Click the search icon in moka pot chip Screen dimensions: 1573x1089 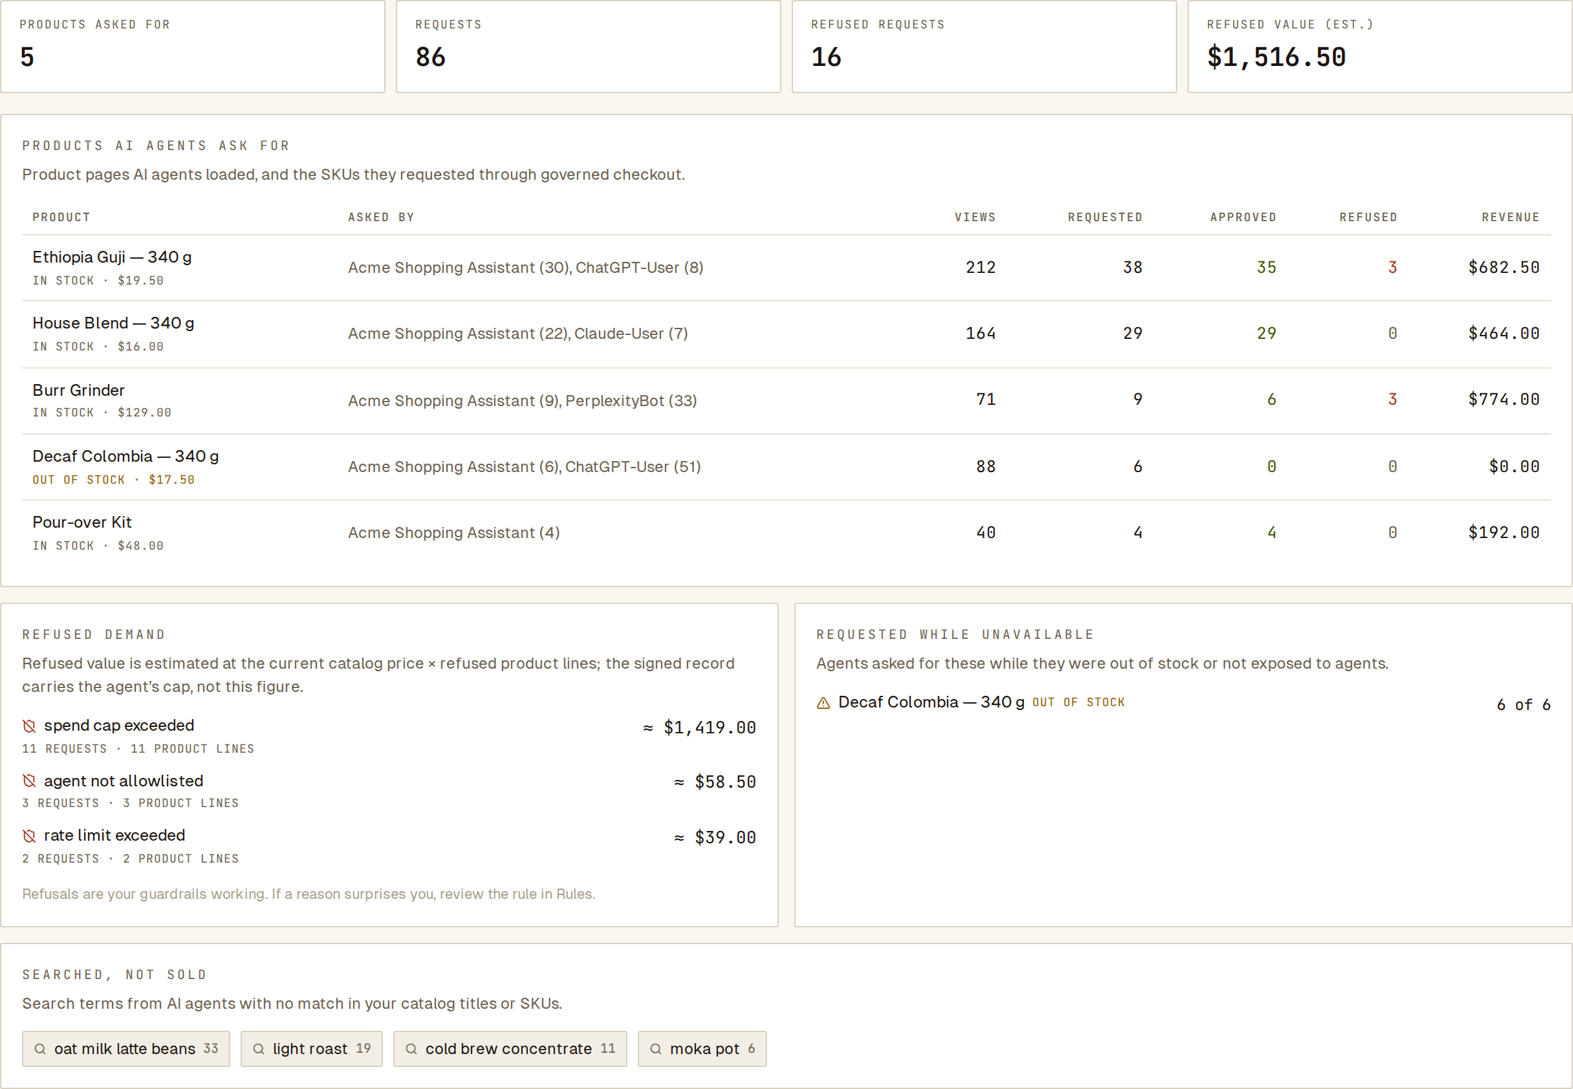click(x=656, y=1049)
